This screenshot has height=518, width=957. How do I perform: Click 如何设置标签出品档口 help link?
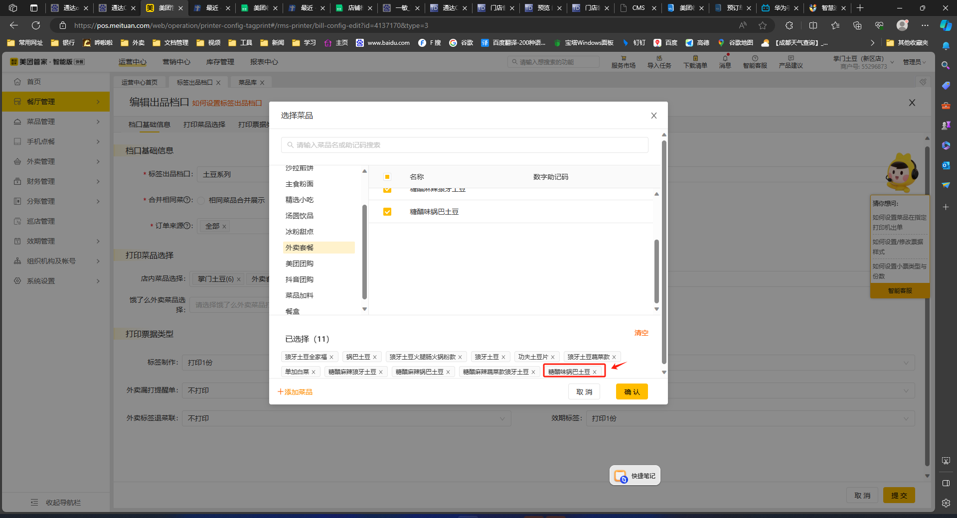point(227,103)
